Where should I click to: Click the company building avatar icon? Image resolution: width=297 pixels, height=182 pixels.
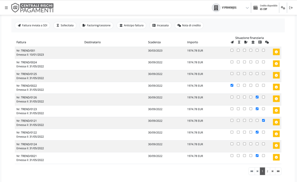(x=216, y=8)
